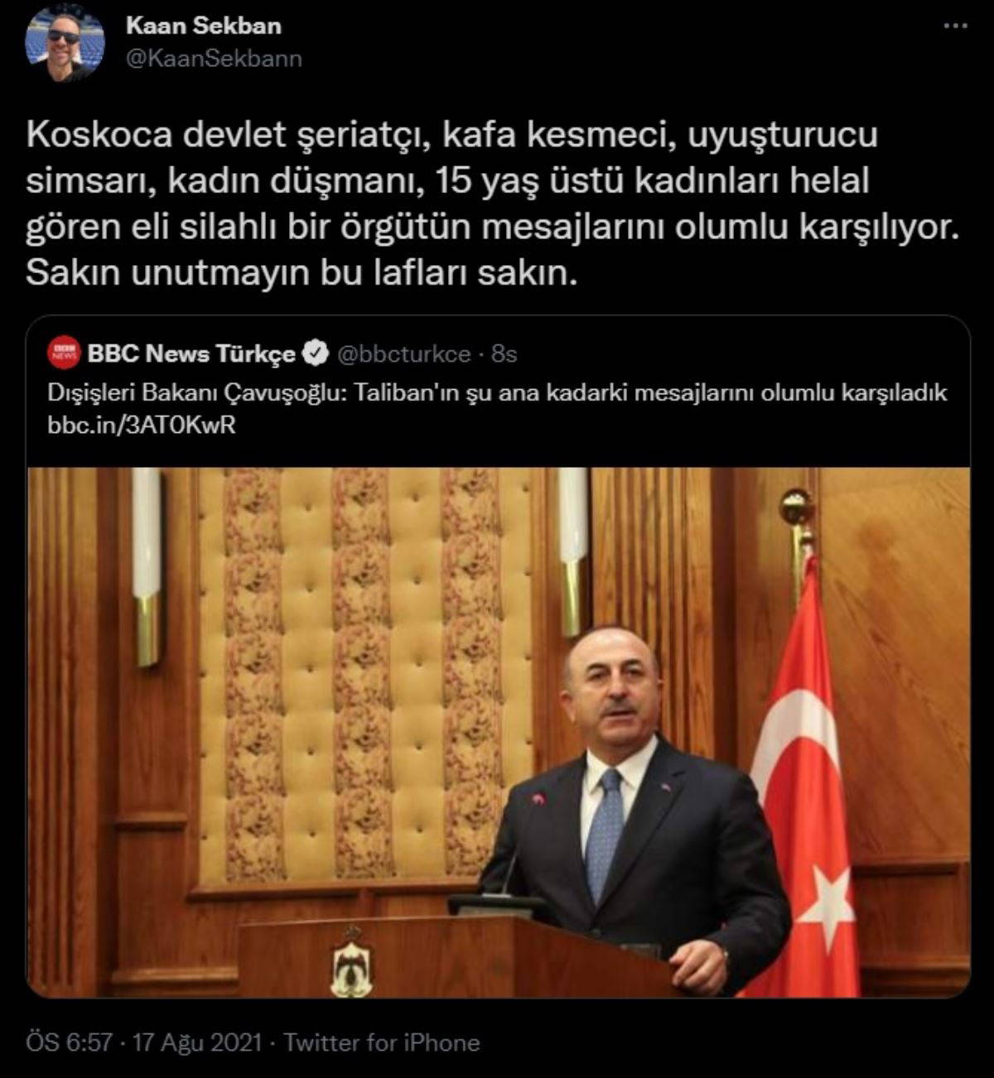This screenshot has width=994, height=1078.
Task: Click the sentence Sakın unutmayın bu lafları sakın
Action: [300, 275]
